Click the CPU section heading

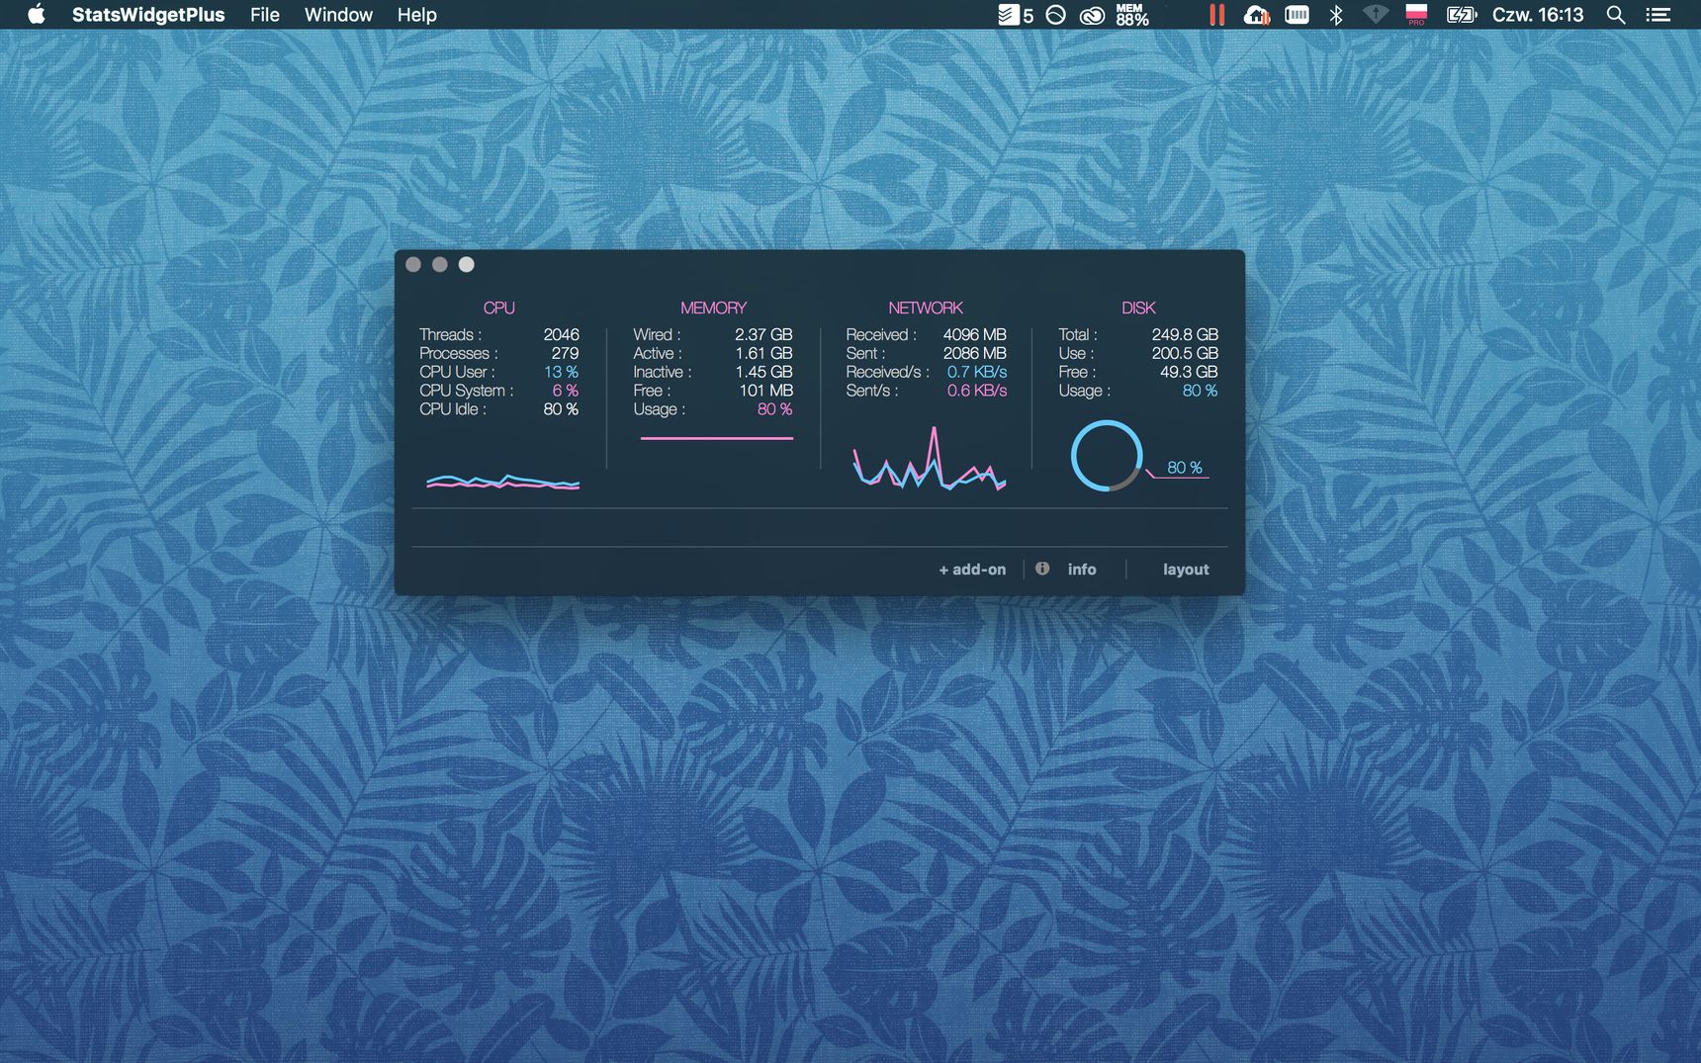498,308
